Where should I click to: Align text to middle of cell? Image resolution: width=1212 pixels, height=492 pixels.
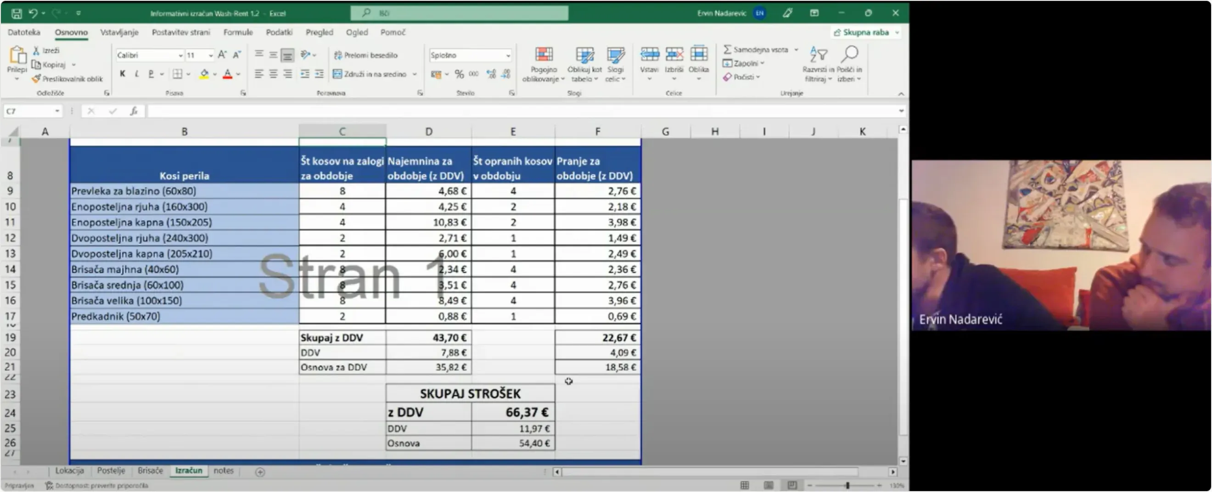tap(273, 55)
